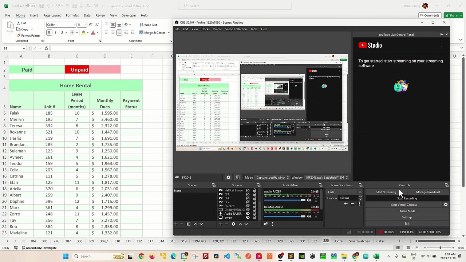Select the Smartwatches sheet tab
Viewport: 466px width, 262px height.
click(359, 241)
